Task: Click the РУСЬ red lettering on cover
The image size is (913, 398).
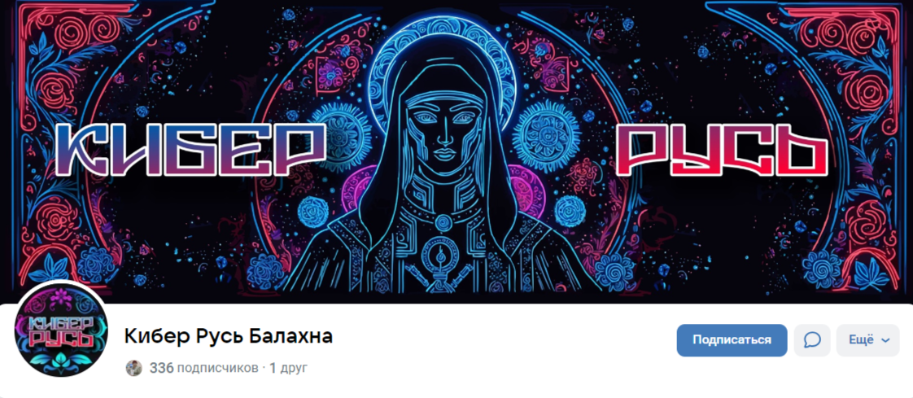Action: pos(721,151)
